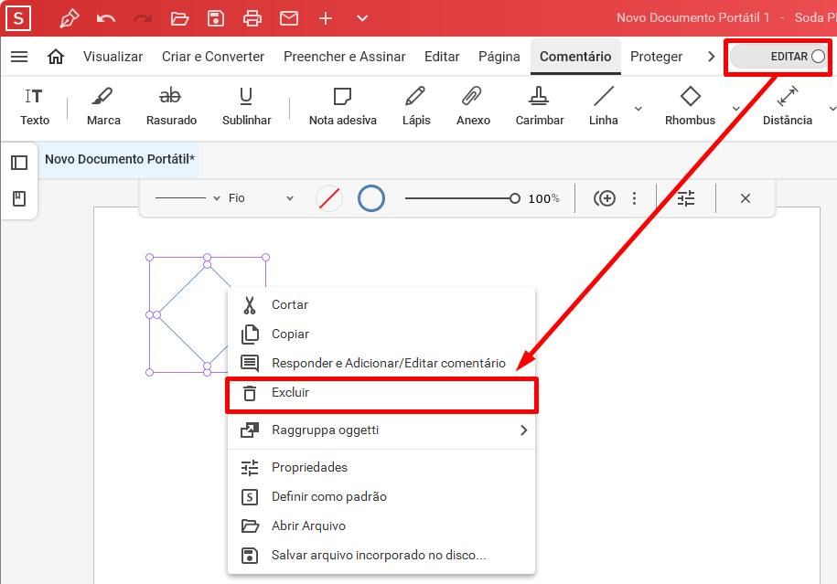Image resolution: width=837 pixels, height=584 pixels.
Task: Open the Fio line thickness dropdown
Action: click(261, 198)
